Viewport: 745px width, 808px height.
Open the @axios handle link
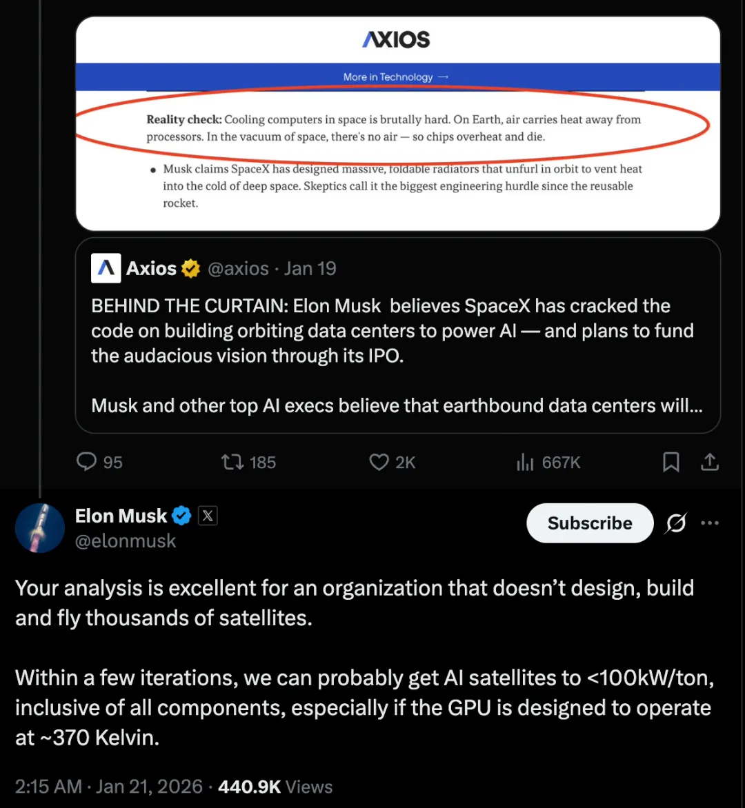click(x=238, y=268)
